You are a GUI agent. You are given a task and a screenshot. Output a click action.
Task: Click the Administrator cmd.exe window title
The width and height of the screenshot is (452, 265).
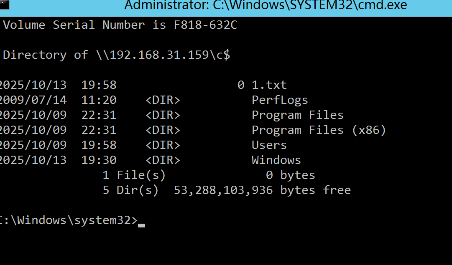pyautogui.click(x=266, y=6)
